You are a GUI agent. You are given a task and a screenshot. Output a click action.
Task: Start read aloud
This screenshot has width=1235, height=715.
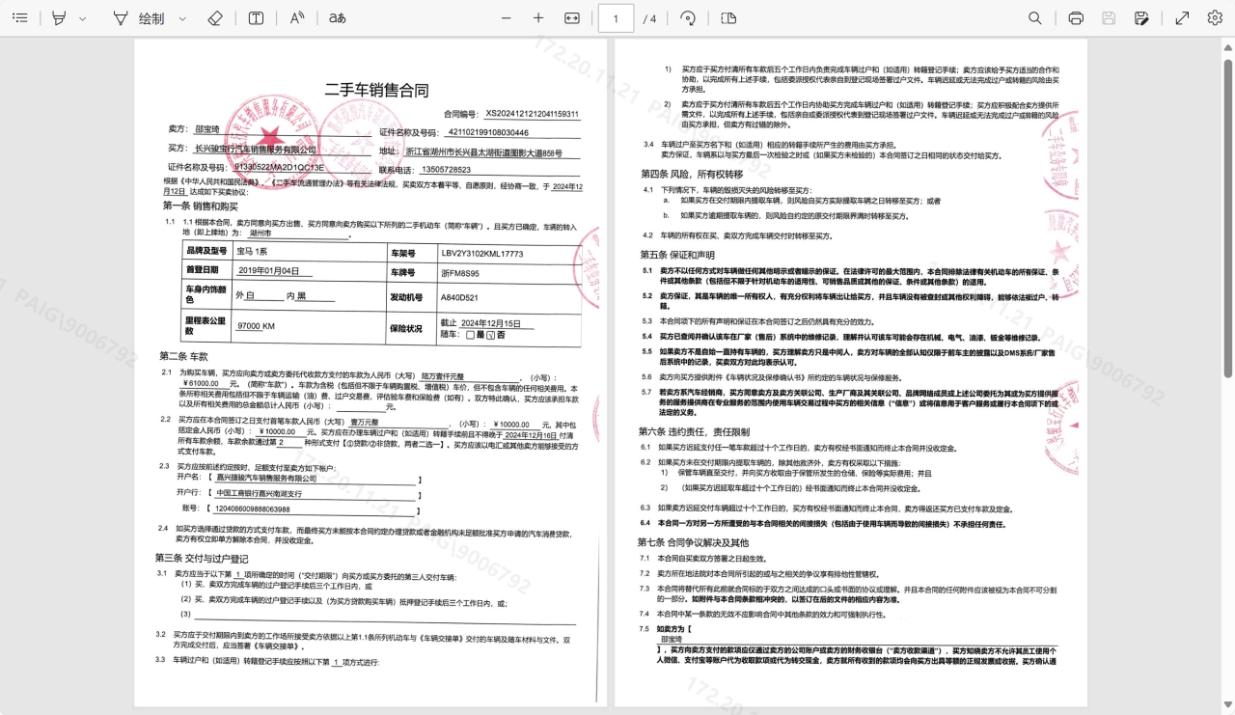point(297,18)
